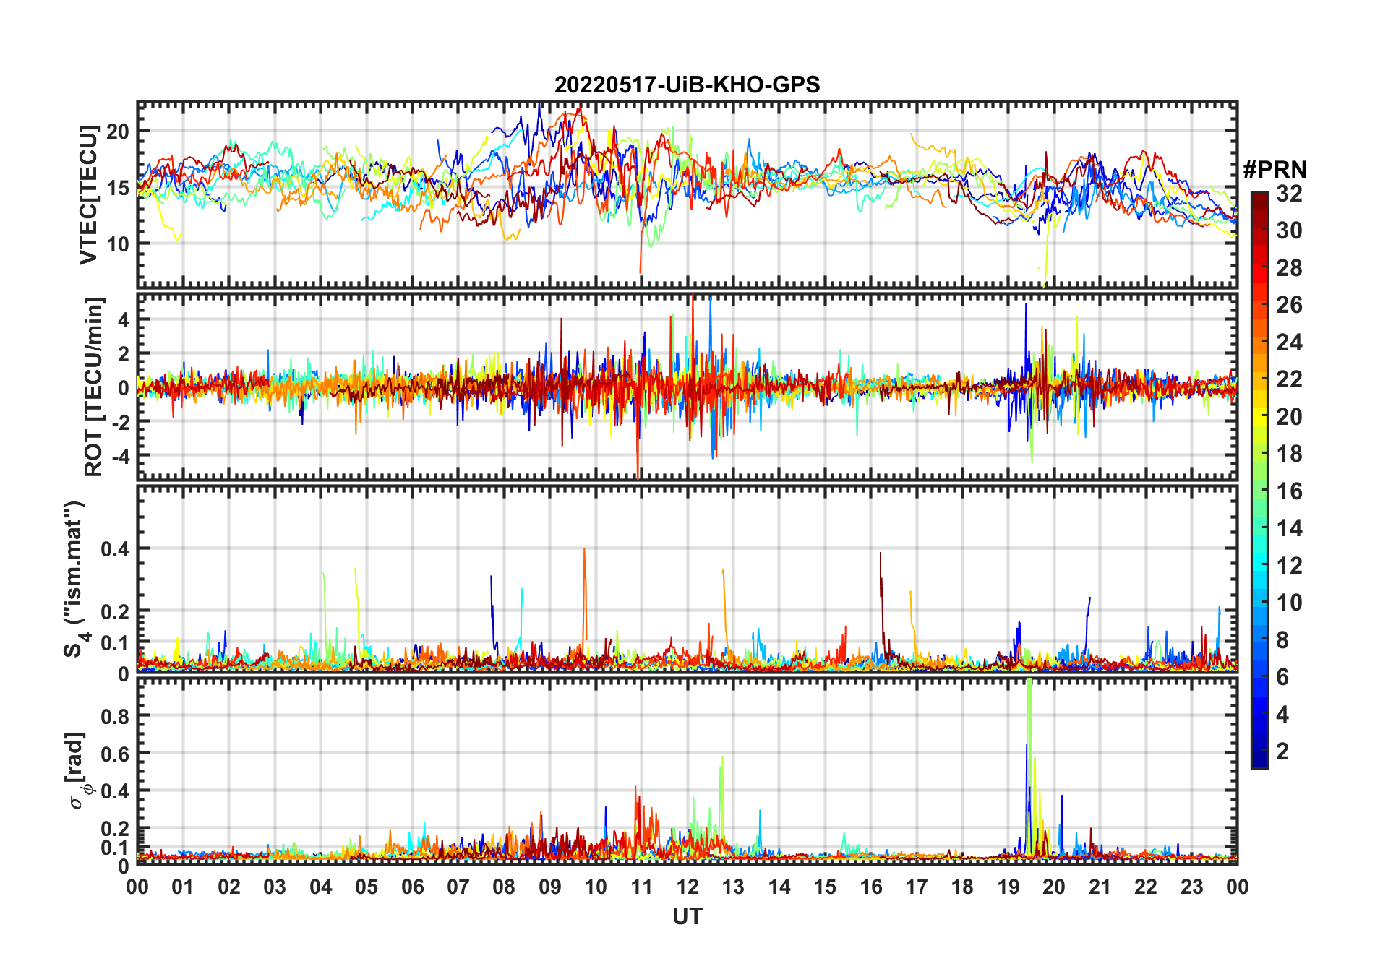This screenshot has height=961, width=1375.
Task: Click the plot title 20220517-UiB-KHO-GPS
Action: tap(687, 85)
